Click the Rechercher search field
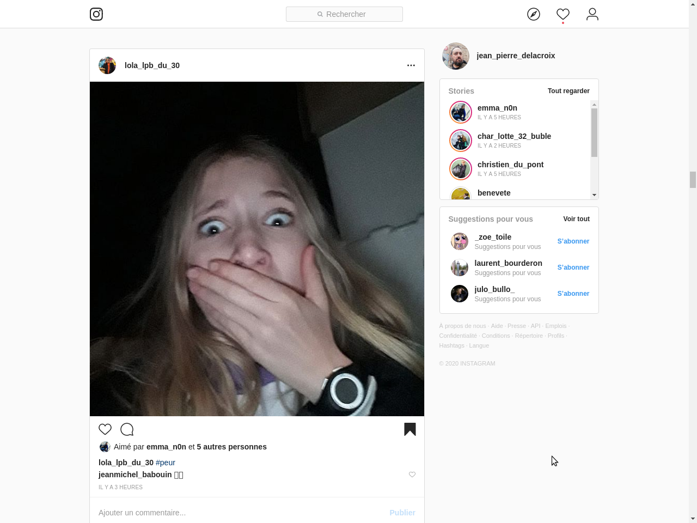This screenshot has width=697, height=523. pyautogui.click(x=344, y=14)
